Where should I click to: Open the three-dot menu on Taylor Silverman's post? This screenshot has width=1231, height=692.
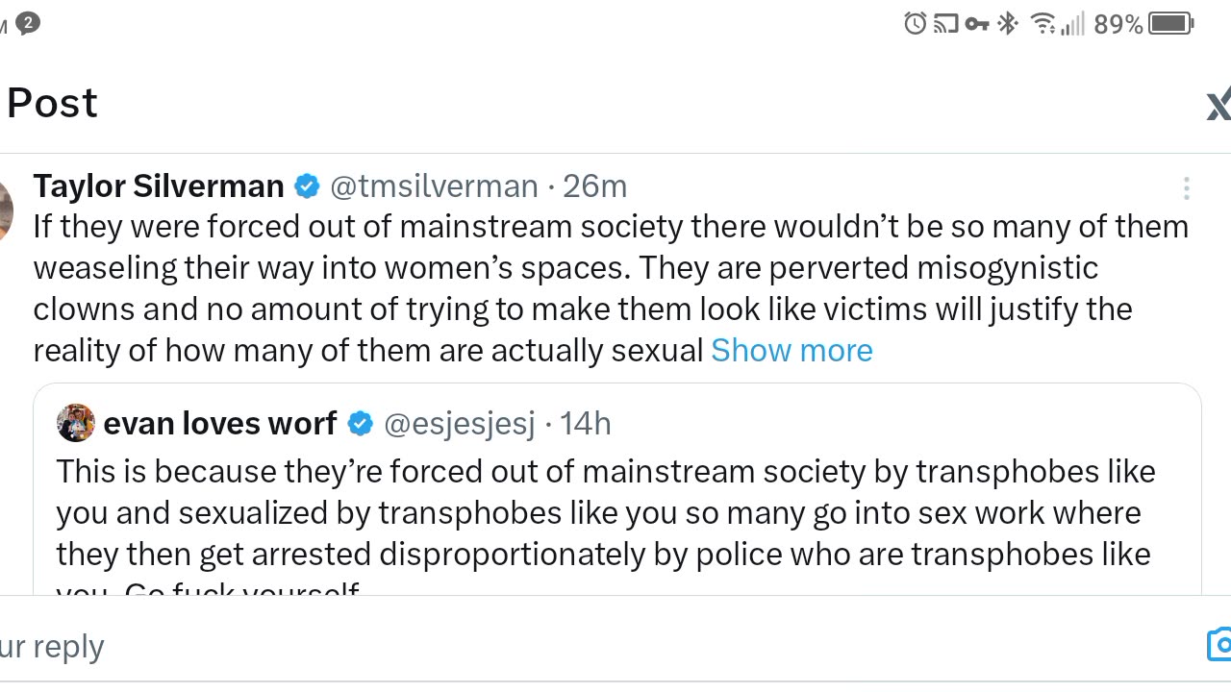pos(1187,188)
